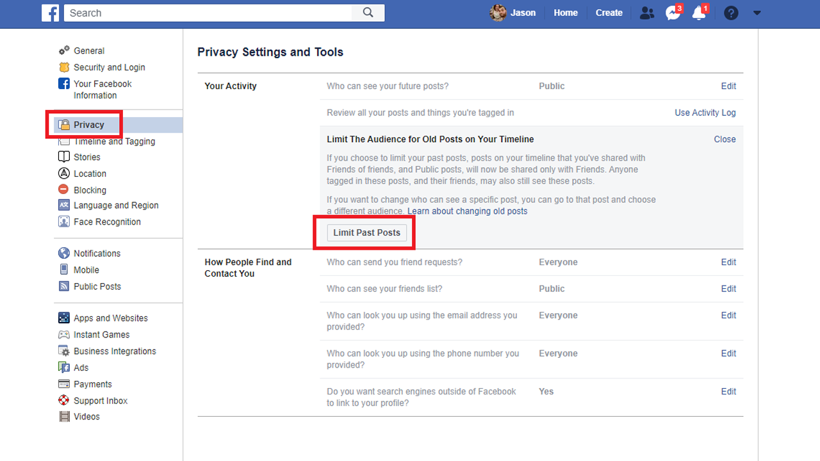The height and width of the screenshot is (461, 820).
Task: Click the General gears icon
Action: [64, 51]
